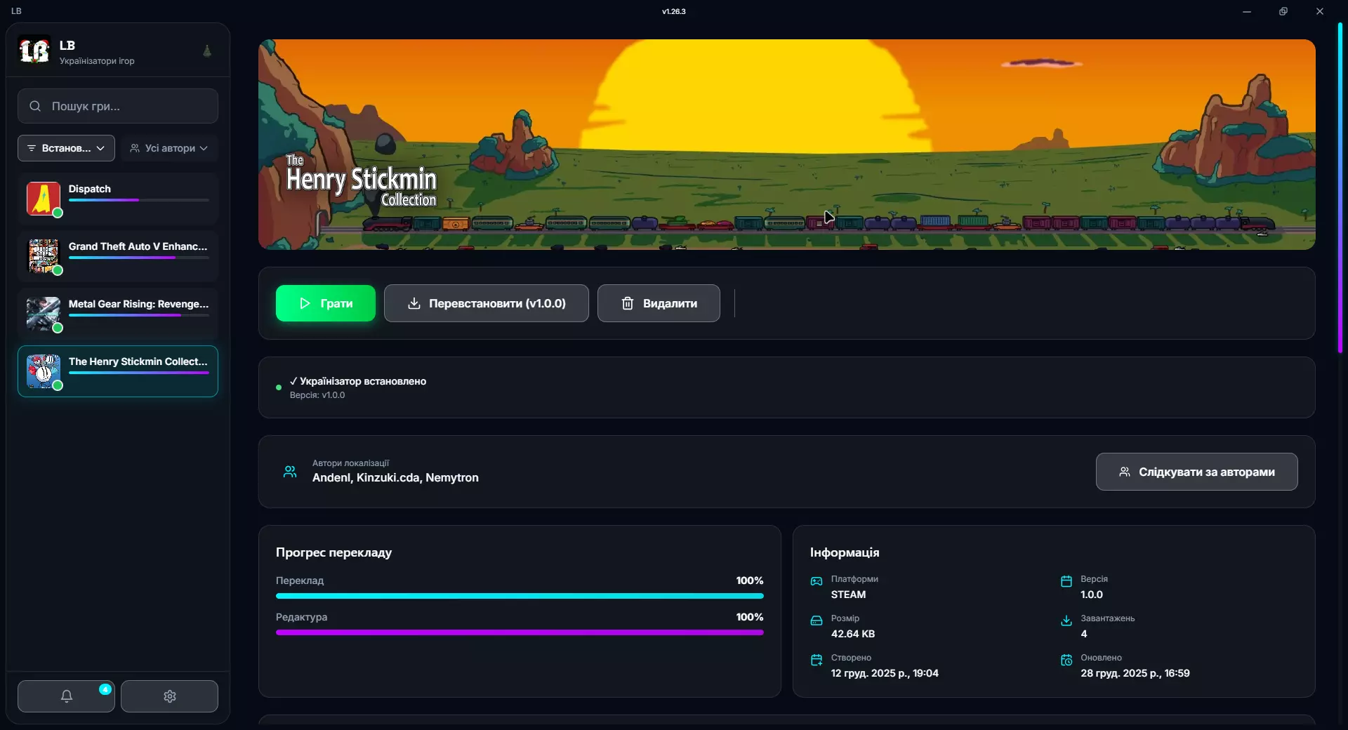Click the Dispatch progress bar in sidebar
This screenshot has height=730, width=1348.
[139, 200]
